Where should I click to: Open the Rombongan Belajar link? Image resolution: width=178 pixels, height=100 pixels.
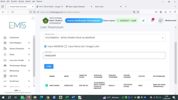pyautogui.click(x=18, y=65)
